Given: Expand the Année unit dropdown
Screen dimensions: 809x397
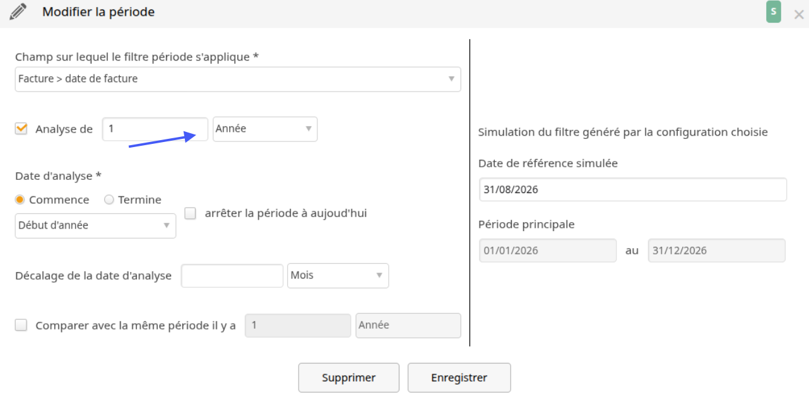Looking at the screenshot, I should (265, 129).
